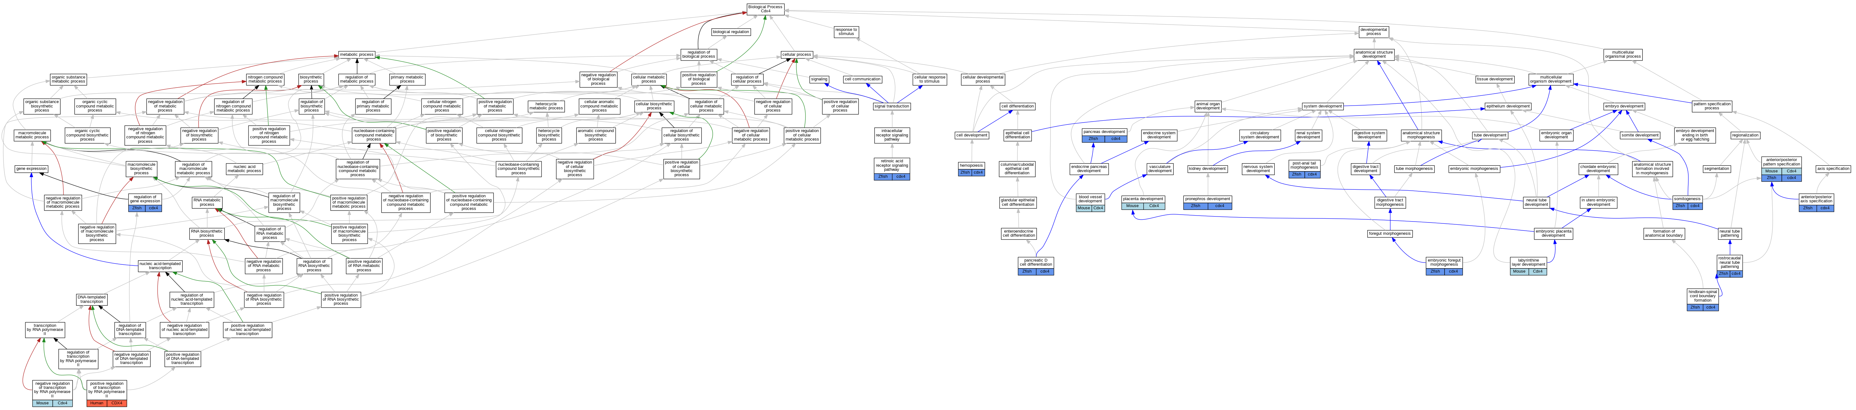Select 'nervous system development' node
Image resolution: width=1856 pixels, height=410 pixels.
[x=1259, y=168]
